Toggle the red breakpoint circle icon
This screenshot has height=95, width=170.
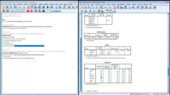pyautogui.click(x=28, y=11)
